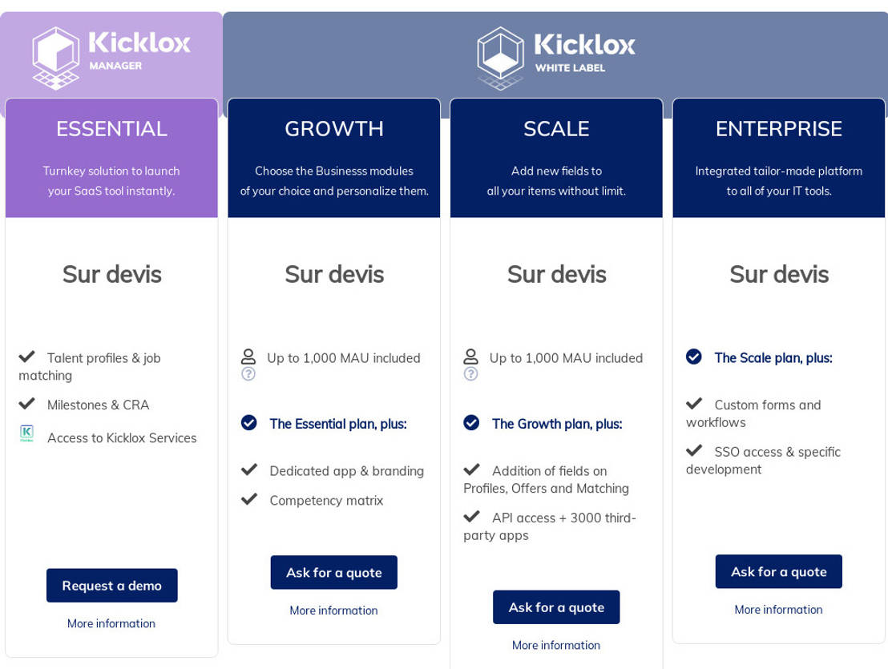Viewport: 888px width, 669px height.
Task: Open More information under the Enterprise plan
Action: [x=778, y=610]
